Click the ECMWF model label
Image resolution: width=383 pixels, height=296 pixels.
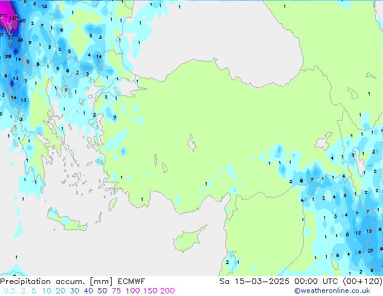click(132, 282)
